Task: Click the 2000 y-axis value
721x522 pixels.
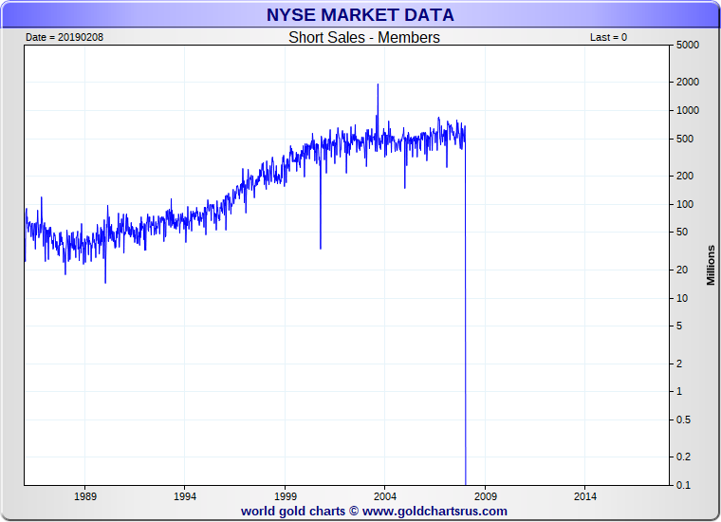Action: click(688, 82)
